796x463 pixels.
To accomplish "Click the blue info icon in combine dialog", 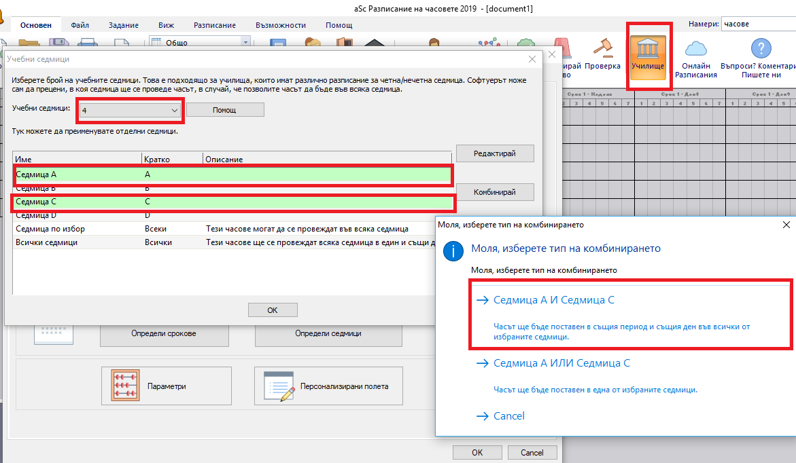I will (453, 250).
